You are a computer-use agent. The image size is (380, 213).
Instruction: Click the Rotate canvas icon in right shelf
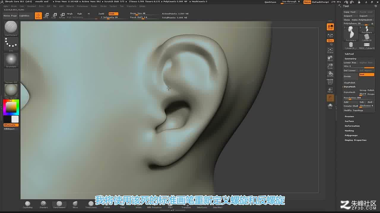[330, 74]
